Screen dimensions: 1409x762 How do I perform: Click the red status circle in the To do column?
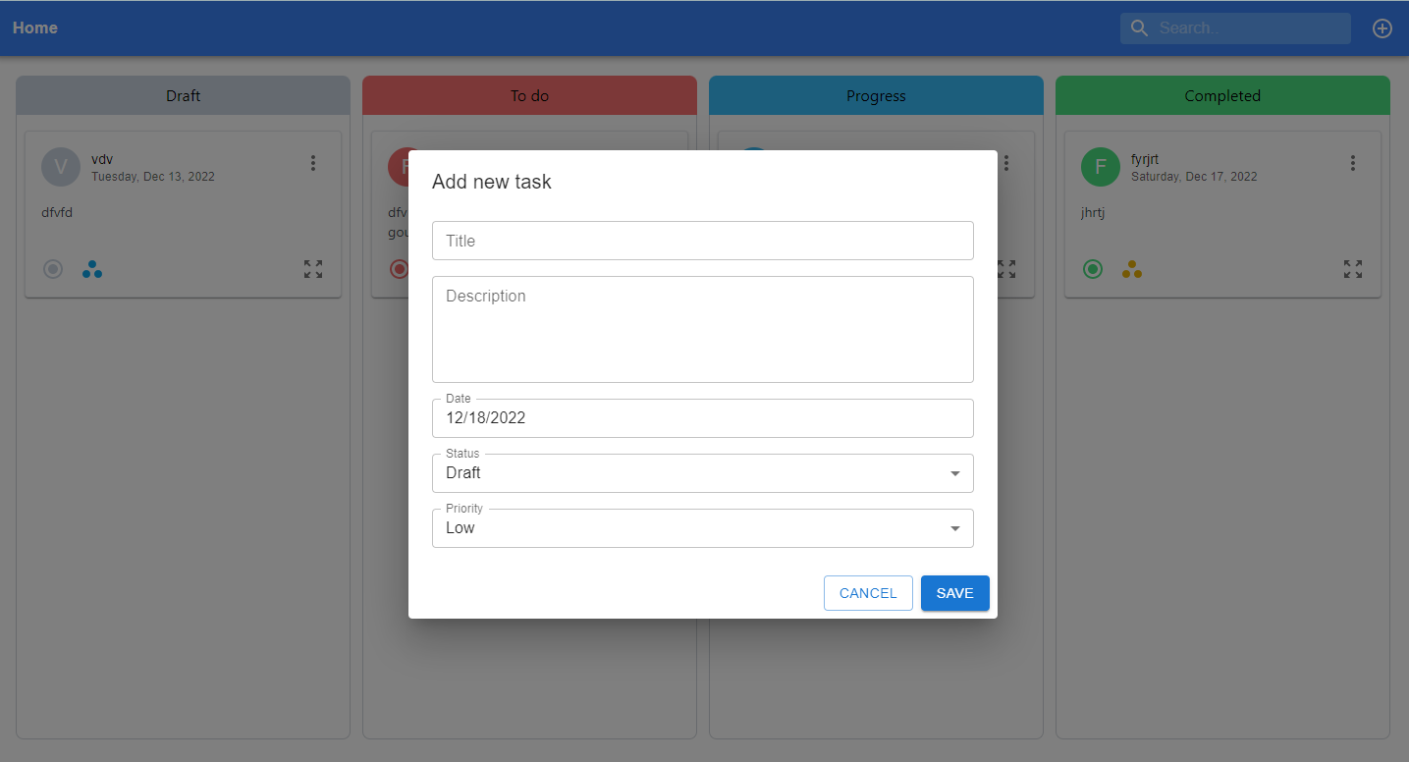pyautogui.click(x=400, y=268)
